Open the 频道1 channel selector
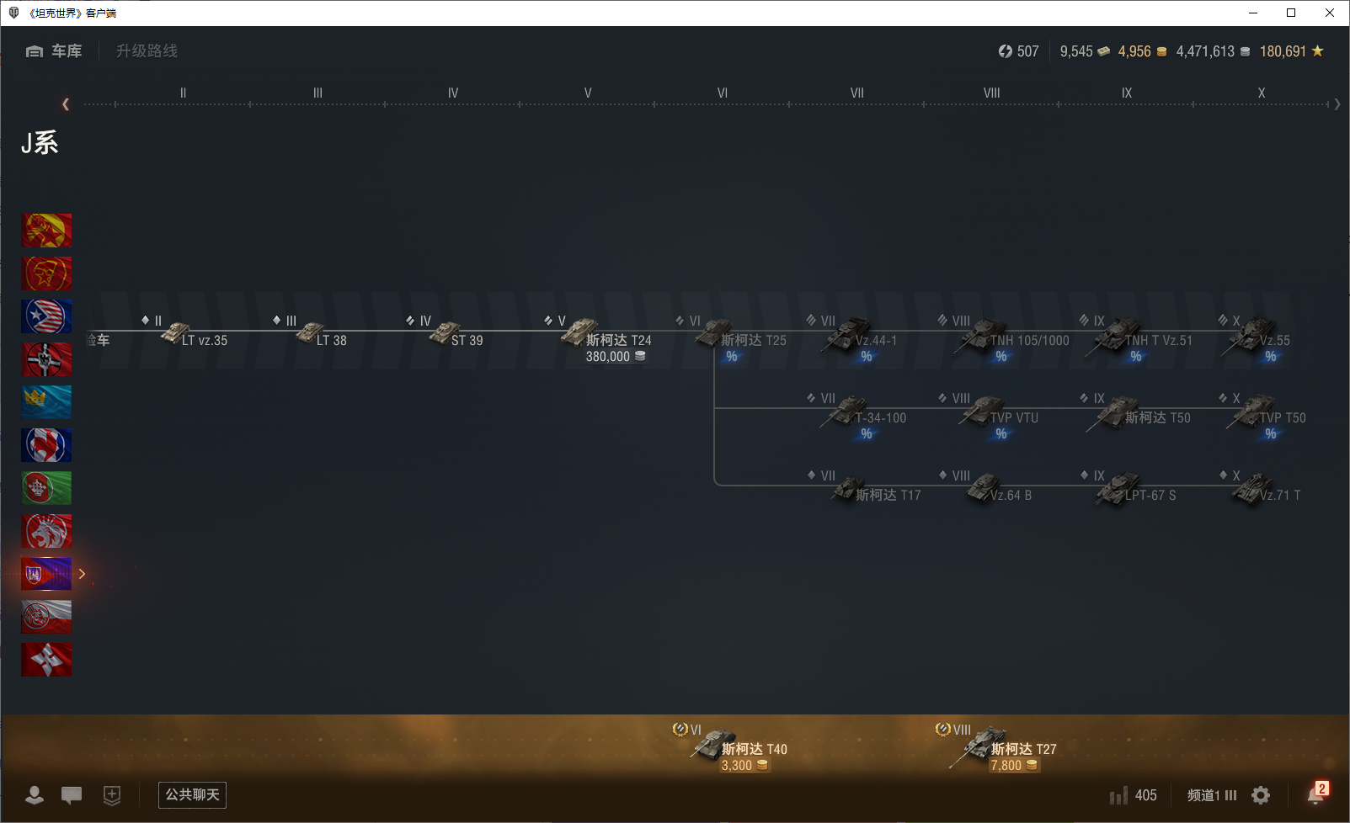Viewport: 1350px width, 823px height. pos(1212,795)
